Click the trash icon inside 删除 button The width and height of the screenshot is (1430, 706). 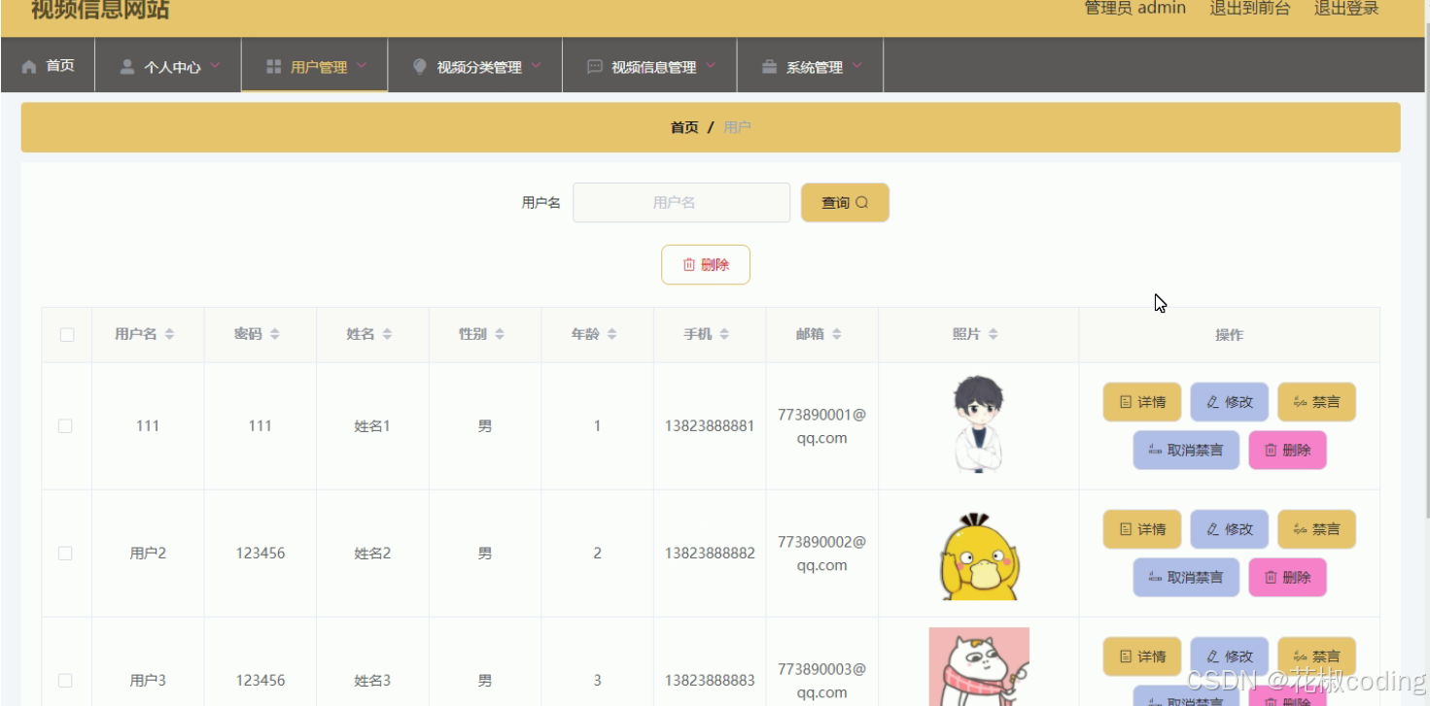pos(686,263)
